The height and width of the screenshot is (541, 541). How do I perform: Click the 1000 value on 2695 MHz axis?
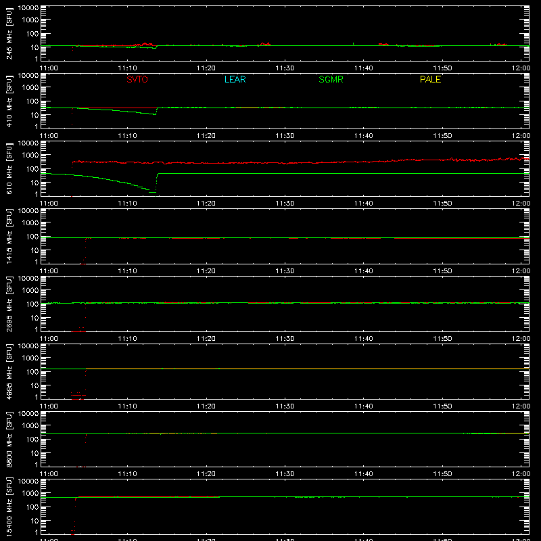click(30, 291)
